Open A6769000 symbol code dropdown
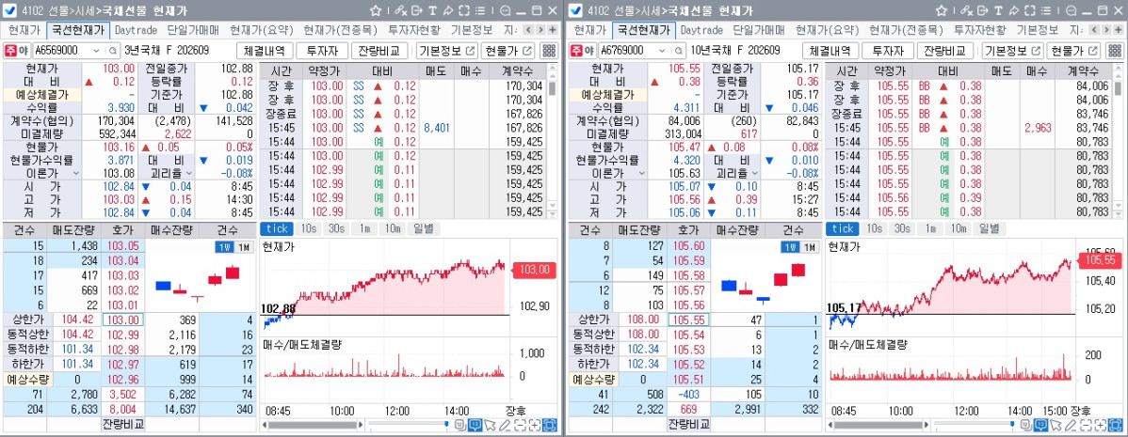This screenshot has width=1128, height=437. pos(662,51)
